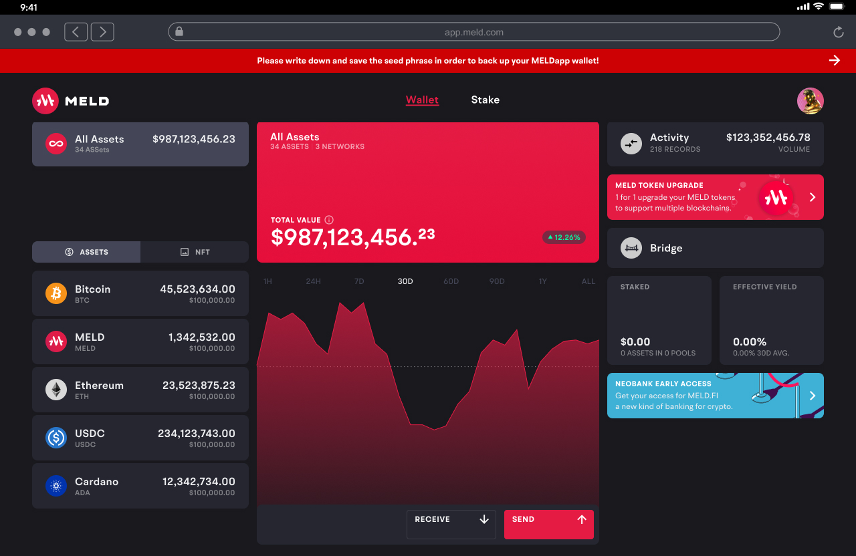Viewport: 856px width, 556px height.
Task: Click the info icon next to TOTAL VALUE
Action: point(329,220)
